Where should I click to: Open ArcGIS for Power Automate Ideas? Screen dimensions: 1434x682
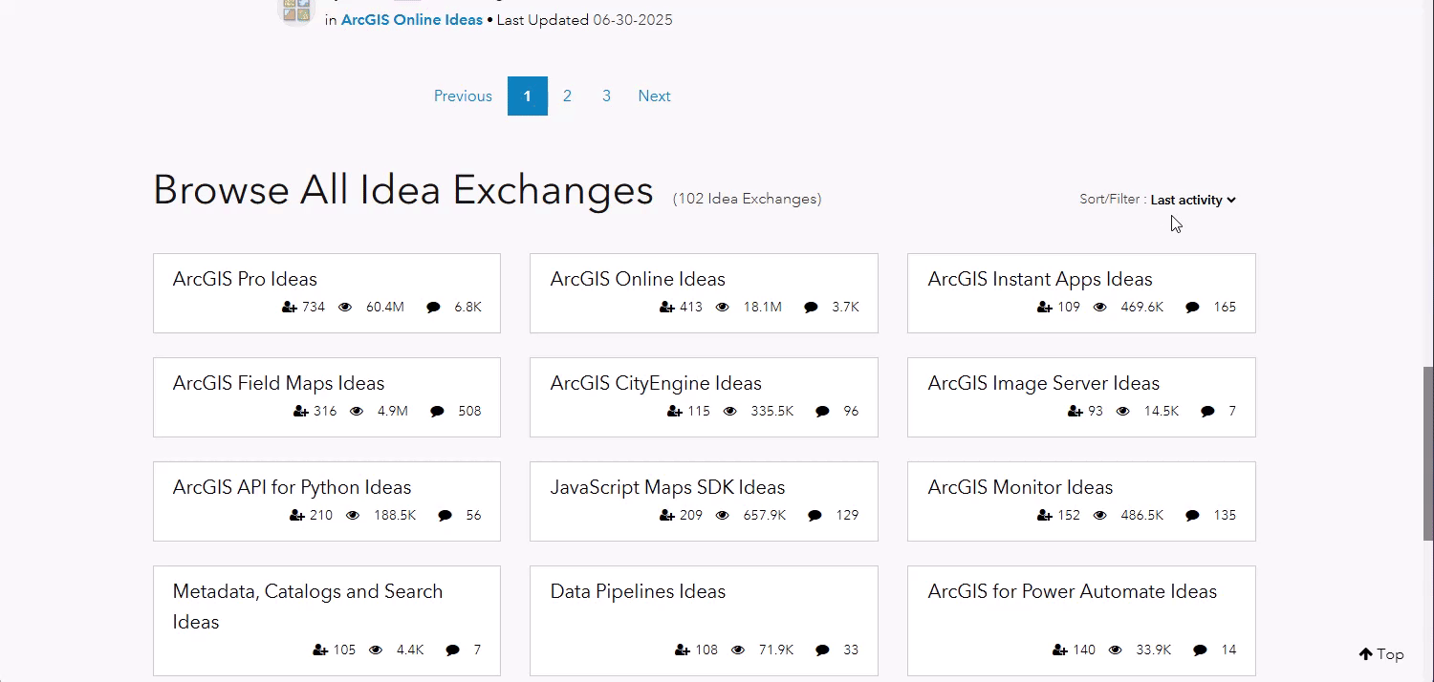tap(1072, 591)
